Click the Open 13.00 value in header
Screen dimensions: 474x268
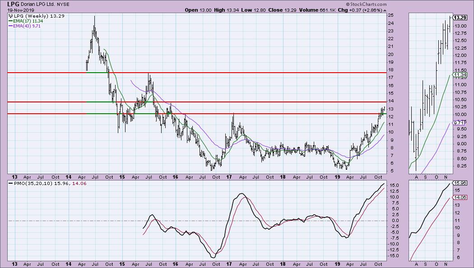tap(198, 10)
